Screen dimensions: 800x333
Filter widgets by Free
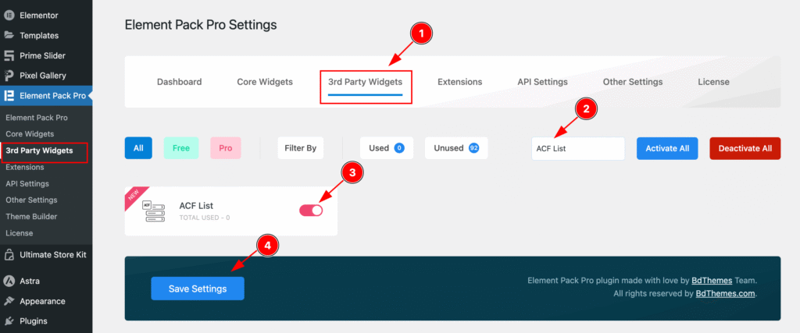(x=181, y=148)
